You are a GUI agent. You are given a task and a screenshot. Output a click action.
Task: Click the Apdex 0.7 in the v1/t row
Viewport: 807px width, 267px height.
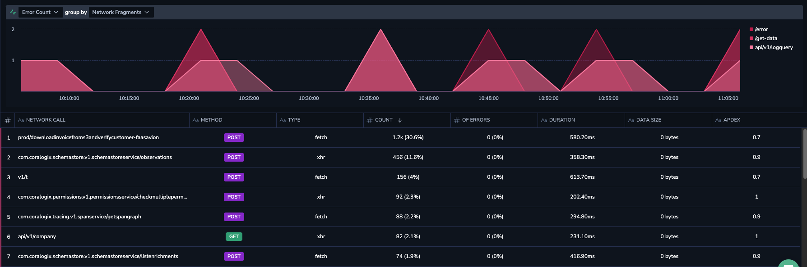coord(756,177)
